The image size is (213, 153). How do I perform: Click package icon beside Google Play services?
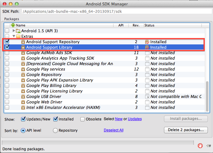[x=23, y=69]
